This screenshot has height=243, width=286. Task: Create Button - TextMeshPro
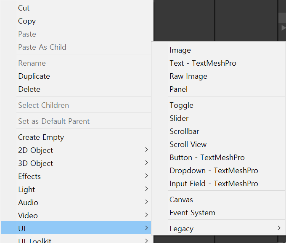(x=219, y=158)
